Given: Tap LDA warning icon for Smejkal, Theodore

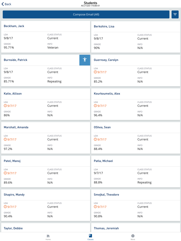Looking at the screenshot, I should pos(95,207).
